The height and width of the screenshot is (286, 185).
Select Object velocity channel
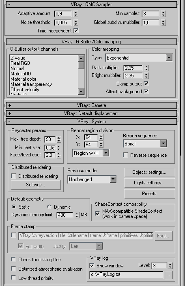coord(25,90)
